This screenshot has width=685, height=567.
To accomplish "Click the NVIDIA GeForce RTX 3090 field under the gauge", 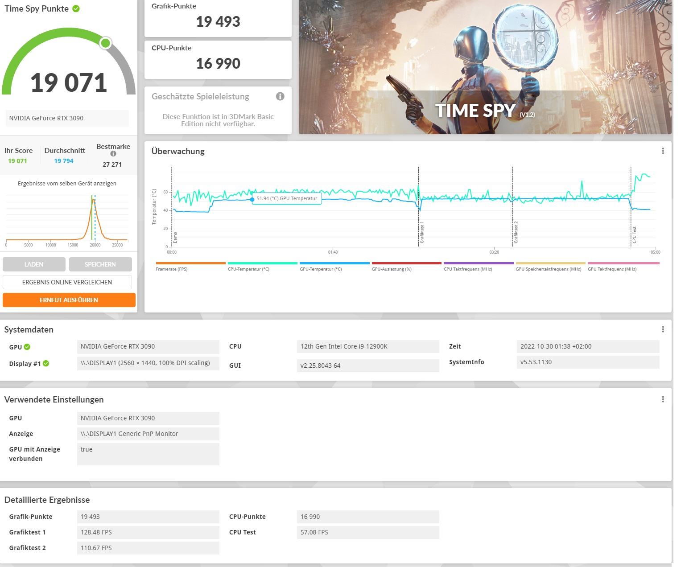I will [x=67, y=118].
